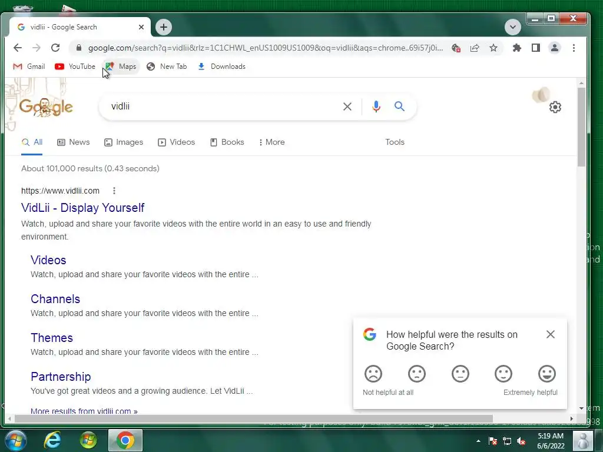
Task: Dismiss the helpfulness survey popup
Action: click(x=551, y=334)
